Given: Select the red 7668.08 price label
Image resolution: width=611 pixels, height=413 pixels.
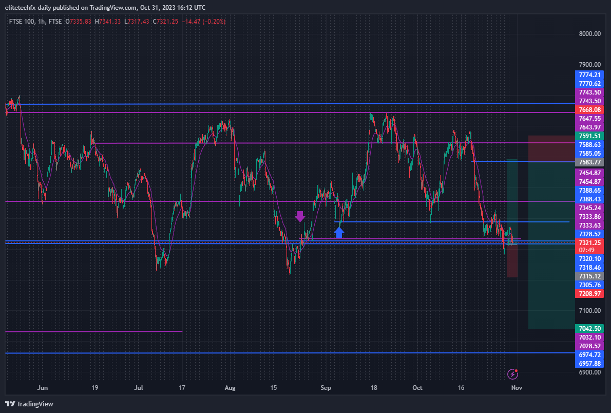Looking at the screenshot, I should (x=589, y=110).
